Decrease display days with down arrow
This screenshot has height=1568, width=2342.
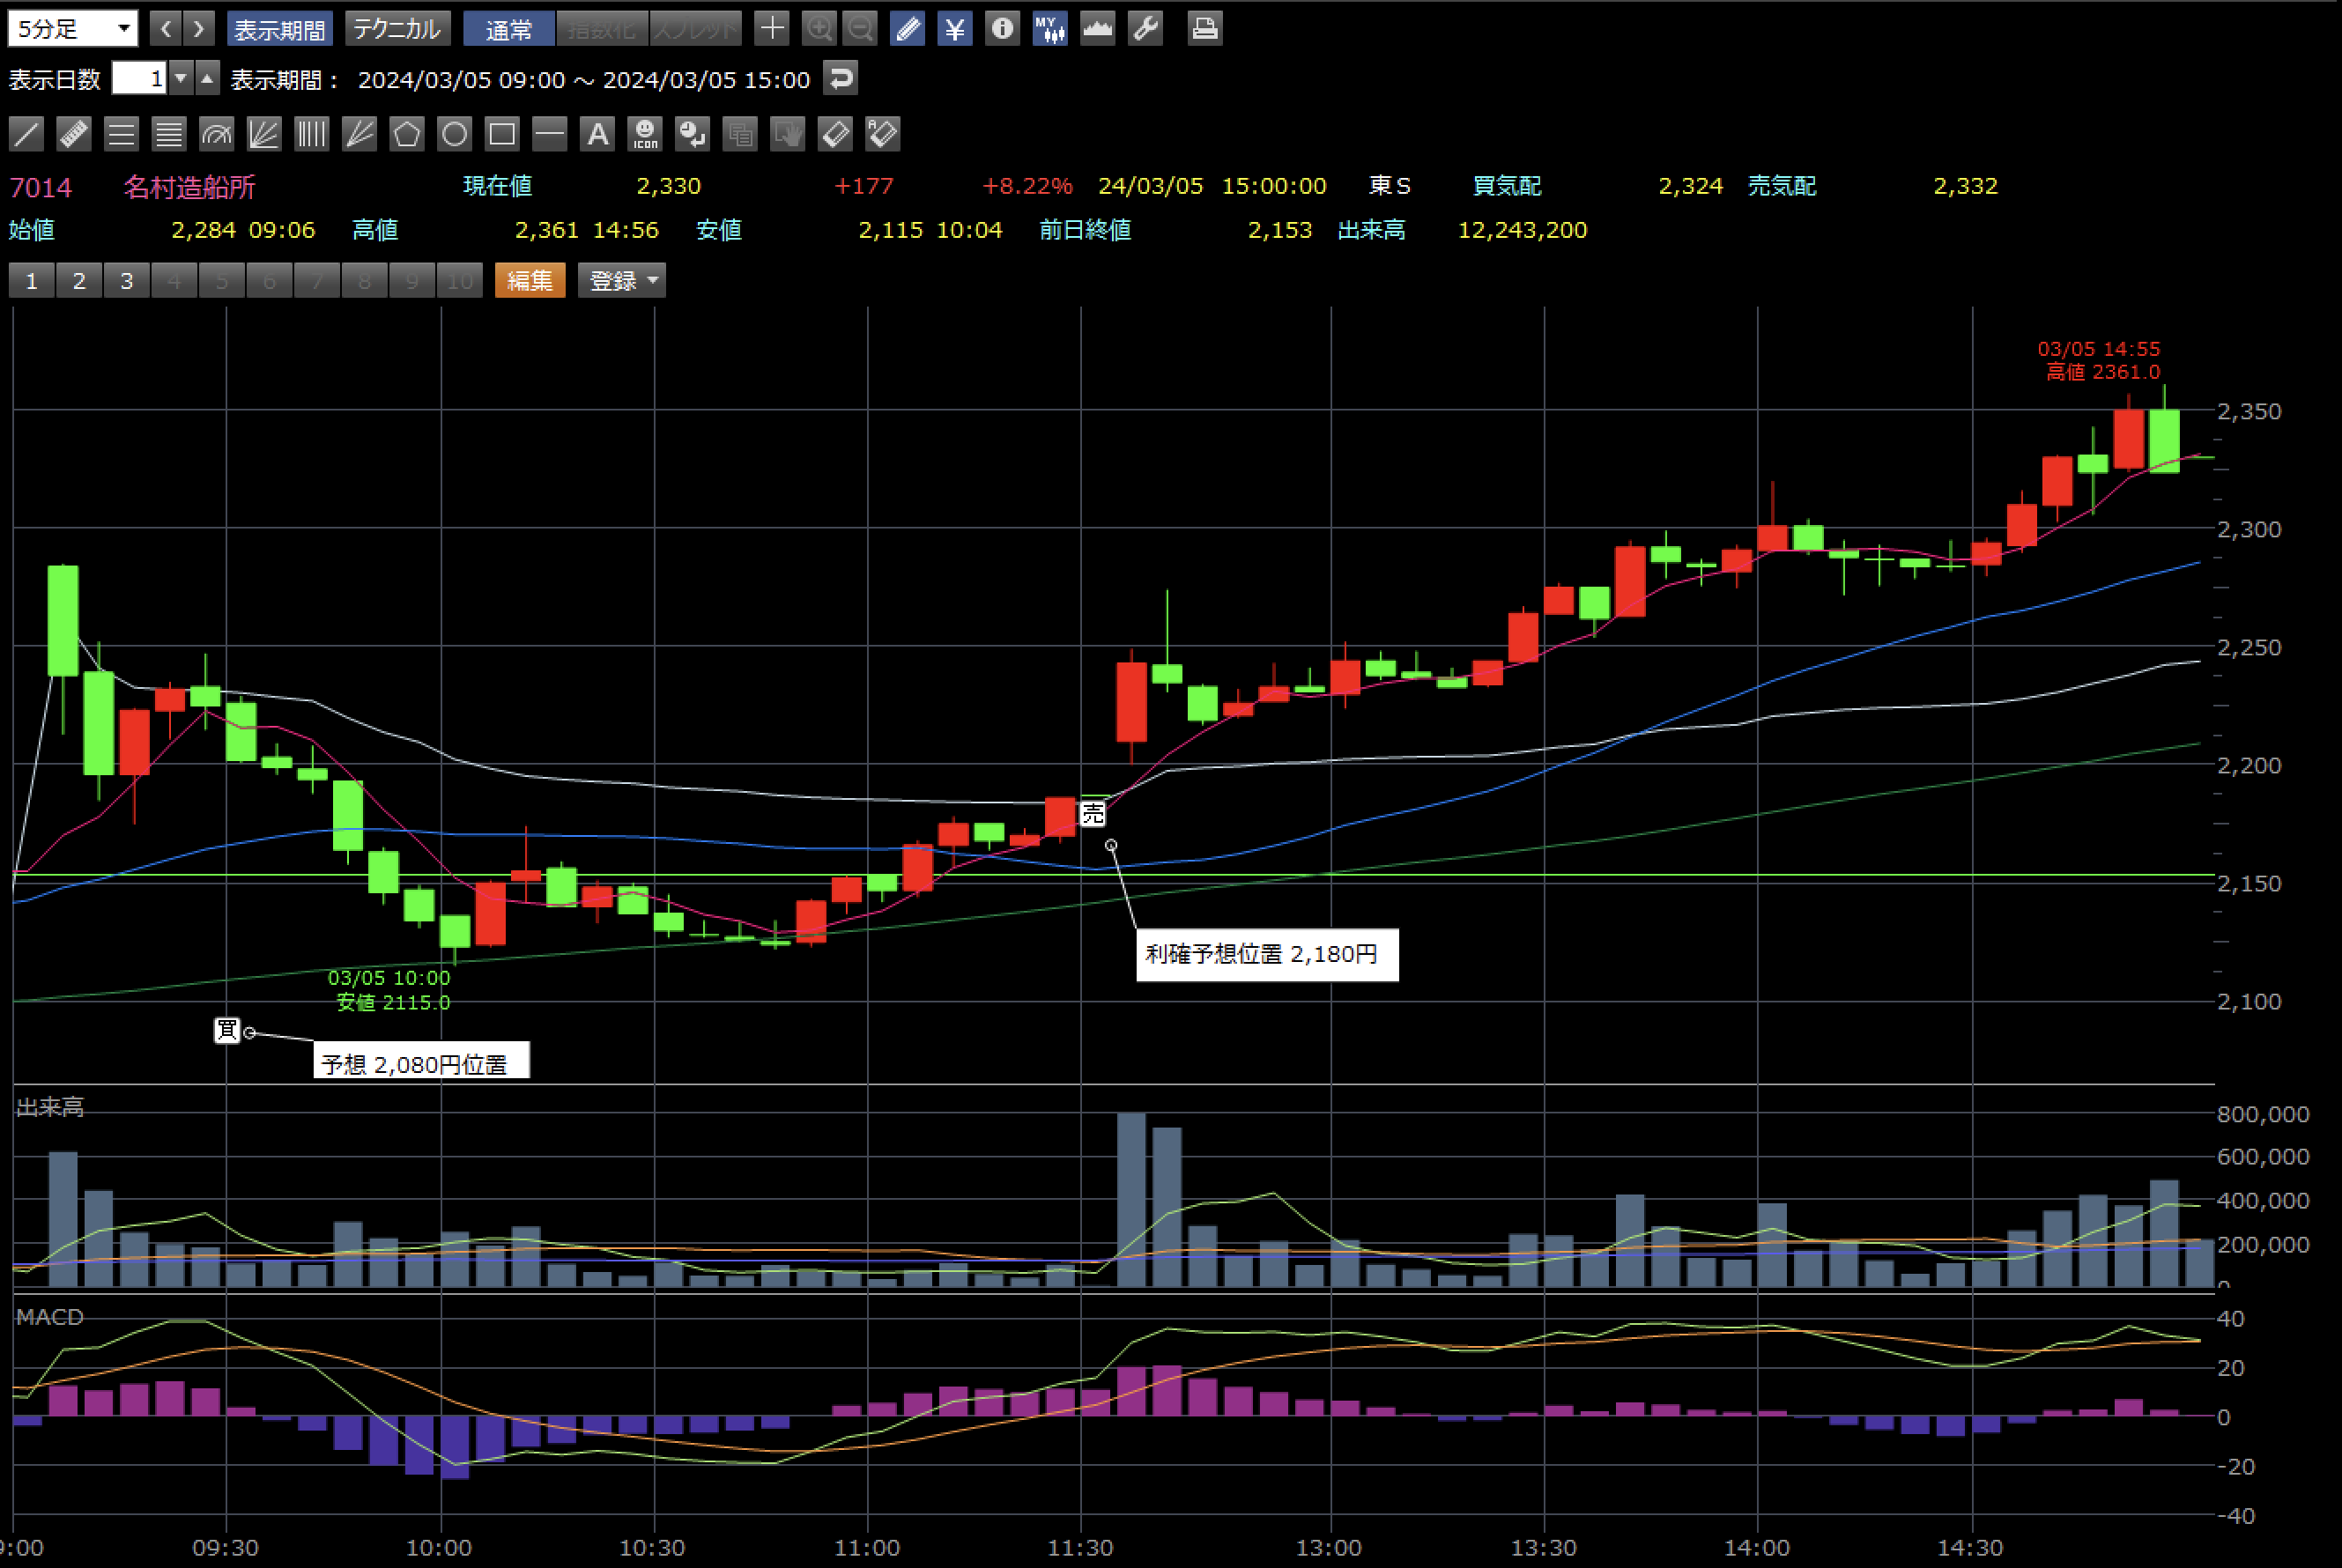click(181, 78)
